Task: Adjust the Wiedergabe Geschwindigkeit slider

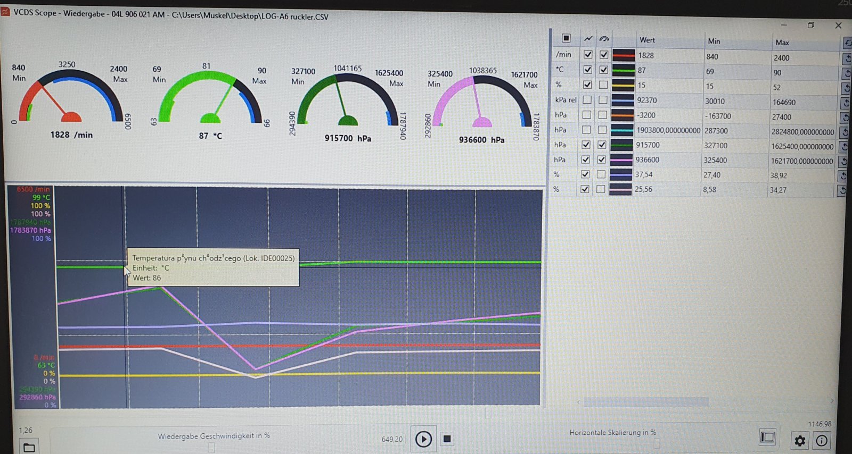Action: (x=211, y=448)
